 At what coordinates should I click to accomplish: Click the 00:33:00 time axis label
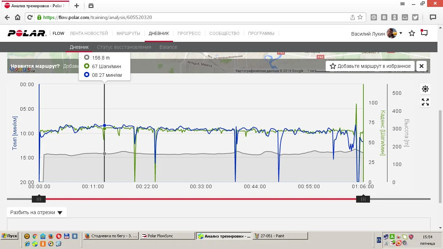[201, 186]
